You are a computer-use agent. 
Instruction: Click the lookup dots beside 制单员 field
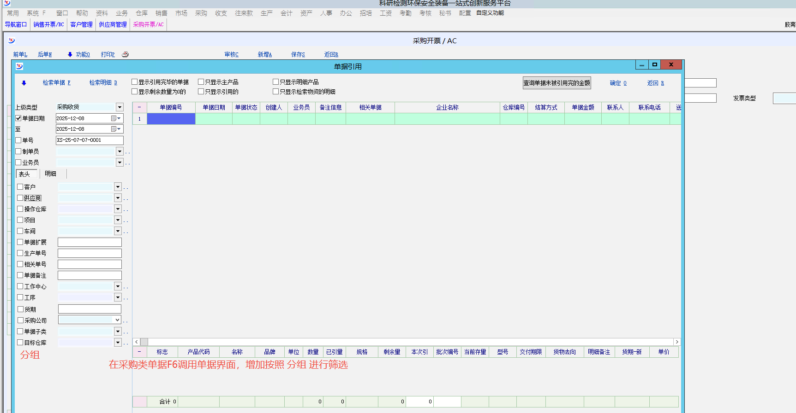128,152
